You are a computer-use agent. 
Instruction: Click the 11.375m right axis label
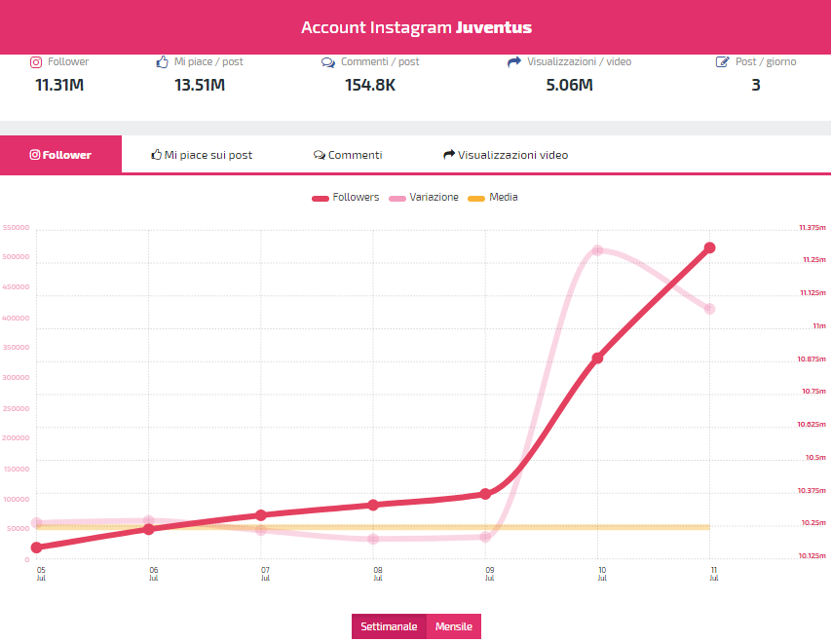pos(812,227)
